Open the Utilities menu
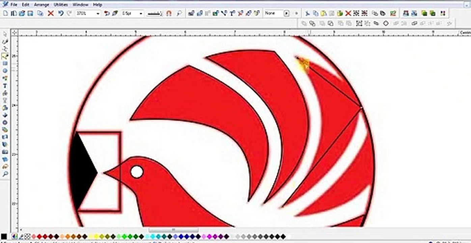Screen dimensions: 471x243 (61, 5)
